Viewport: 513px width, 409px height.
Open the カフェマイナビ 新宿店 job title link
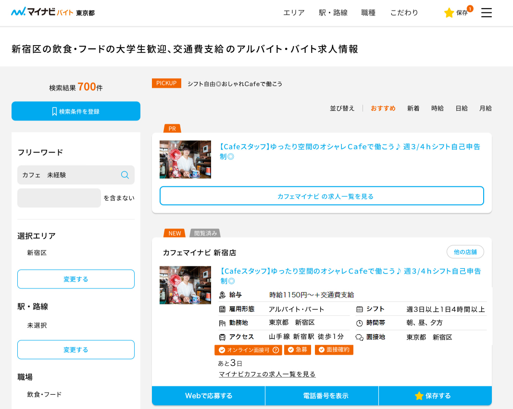(x=350, y=276)
